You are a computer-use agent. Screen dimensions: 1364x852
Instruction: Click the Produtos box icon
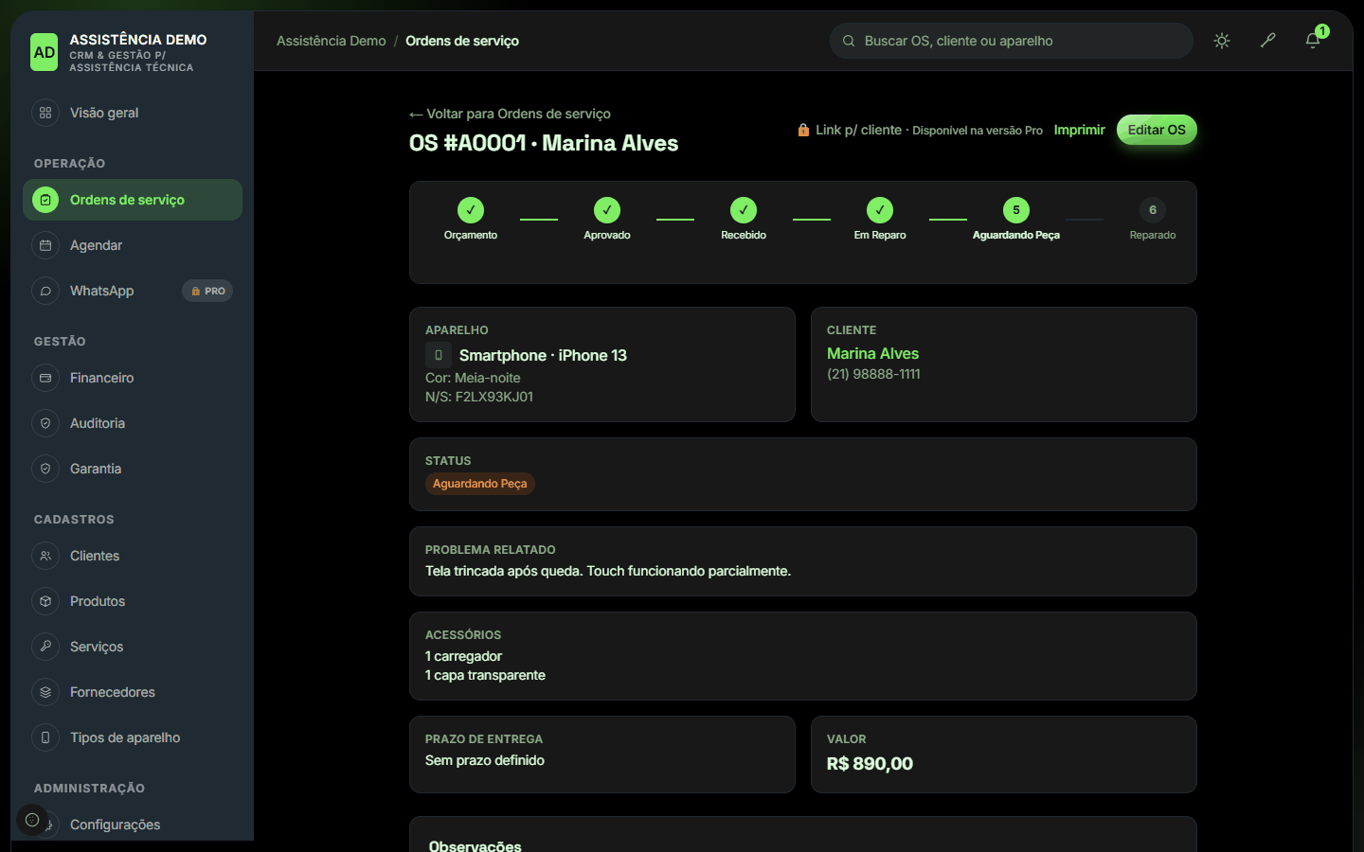coord(45,601)
